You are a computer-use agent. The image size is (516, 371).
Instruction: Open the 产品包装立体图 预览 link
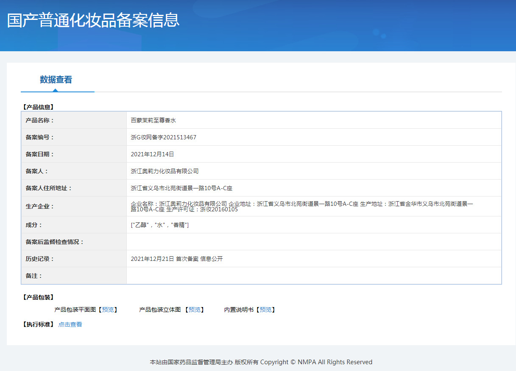coord(195,310)
